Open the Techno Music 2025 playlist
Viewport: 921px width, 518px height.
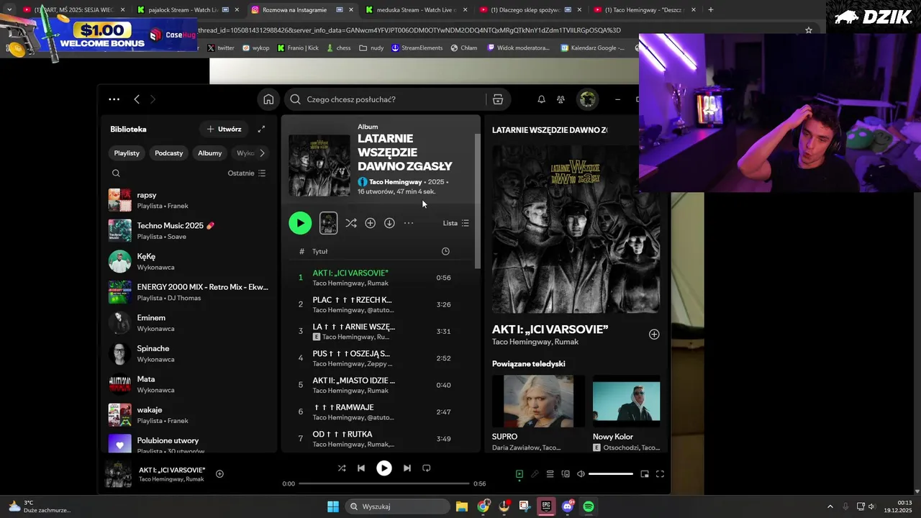(x=189, y=230)
